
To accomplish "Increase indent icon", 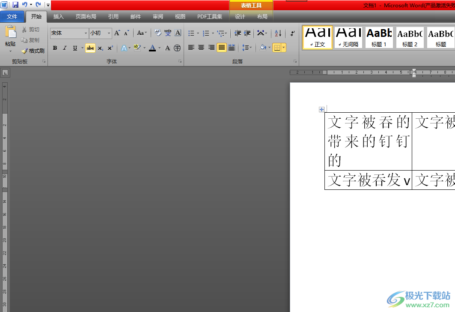I will point(247,33).
